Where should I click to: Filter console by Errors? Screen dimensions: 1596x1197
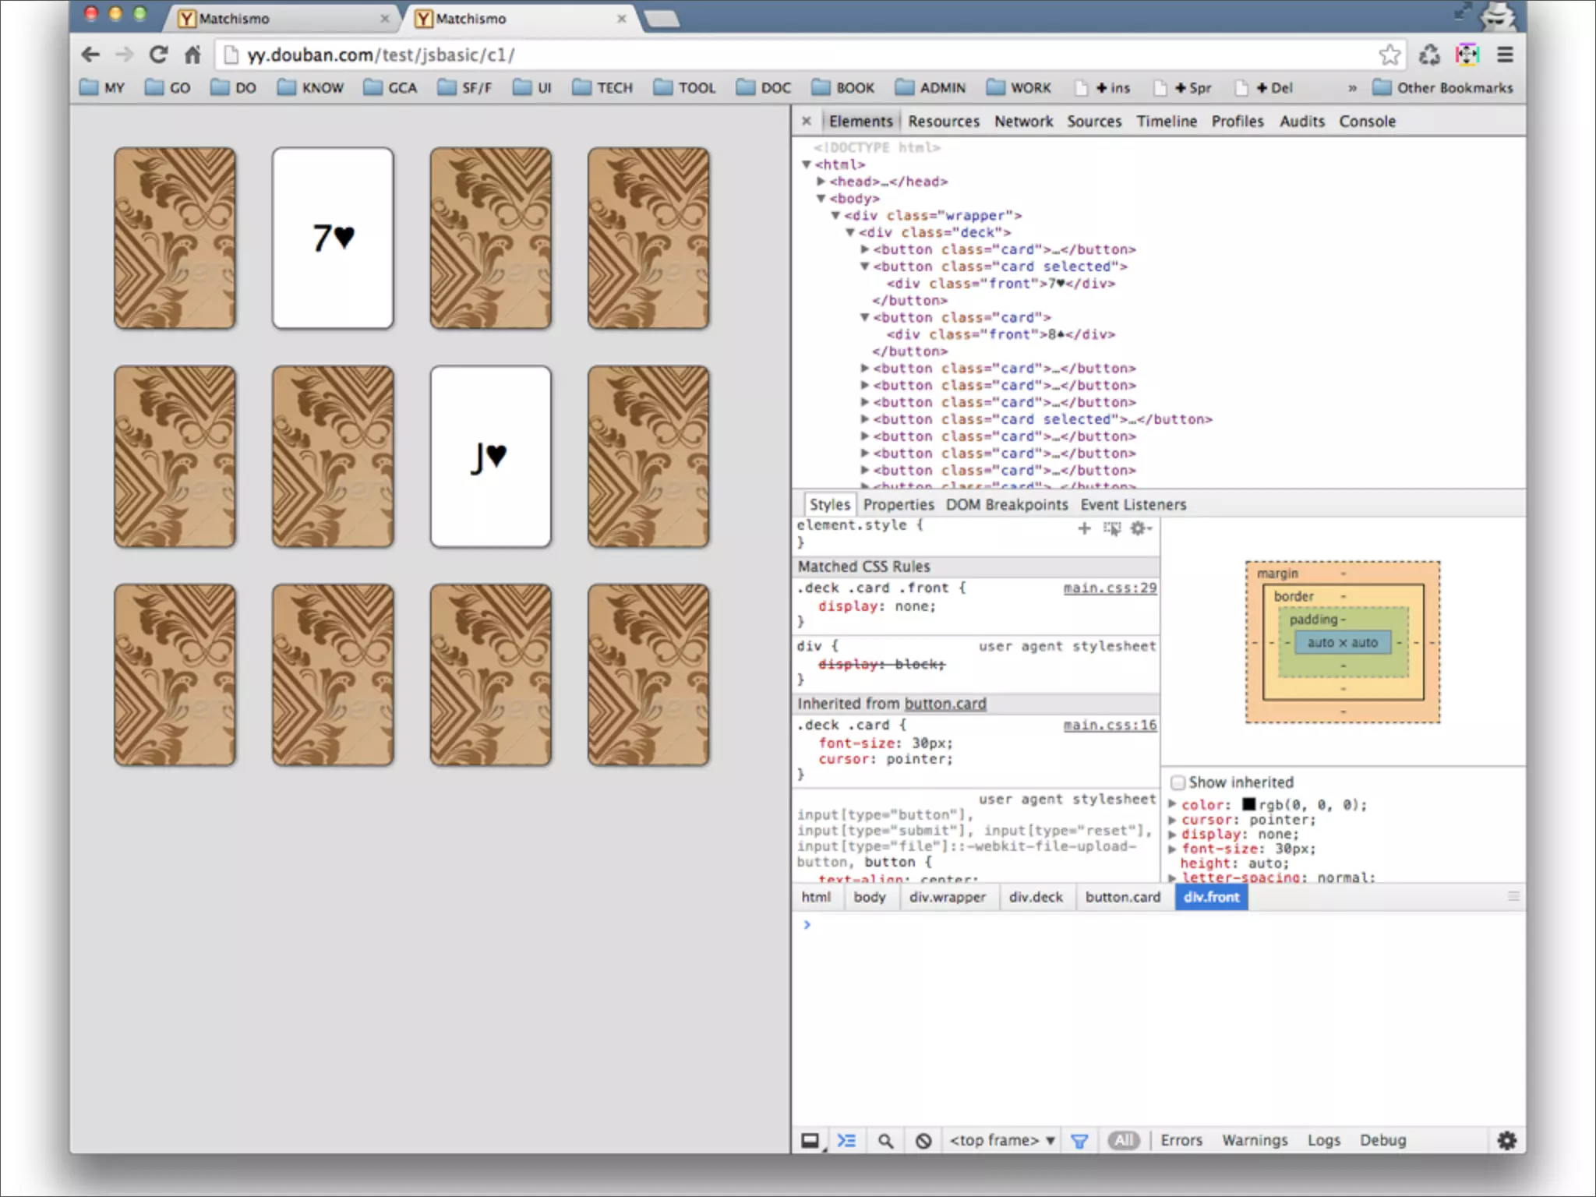(1181, 1141)
